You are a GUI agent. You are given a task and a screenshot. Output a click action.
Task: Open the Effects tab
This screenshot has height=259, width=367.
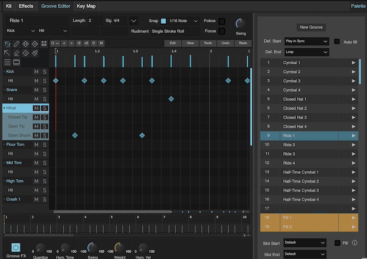click(x=26, y=6)
